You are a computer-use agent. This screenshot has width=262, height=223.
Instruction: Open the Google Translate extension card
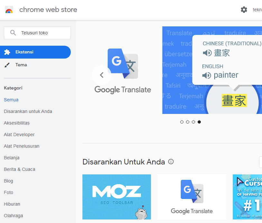pos(192,197)
